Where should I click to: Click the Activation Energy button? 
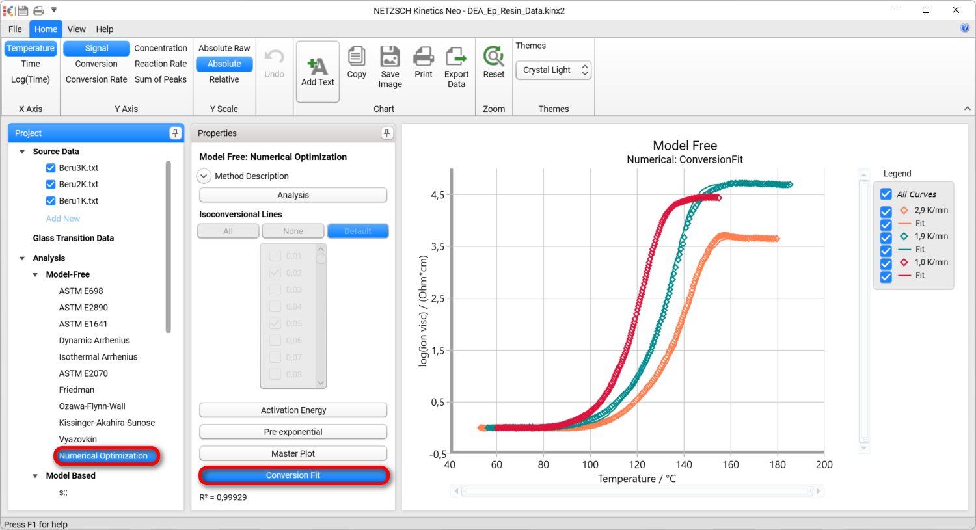point(293,410)
